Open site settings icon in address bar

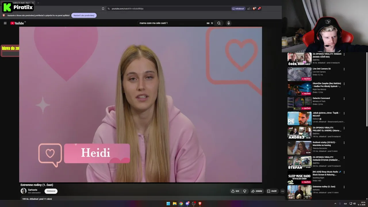(108, 9)
